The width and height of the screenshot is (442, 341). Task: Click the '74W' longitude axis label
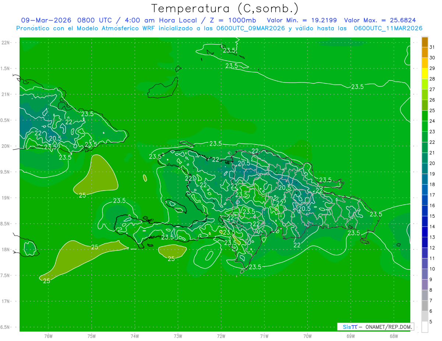pos(135,336)
